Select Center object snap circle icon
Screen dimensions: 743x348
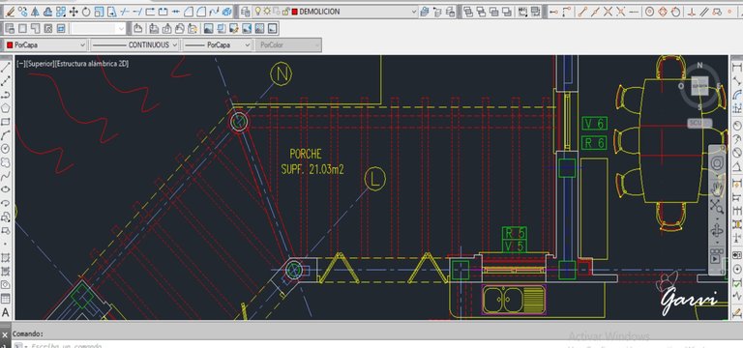[x=649, y=12]
